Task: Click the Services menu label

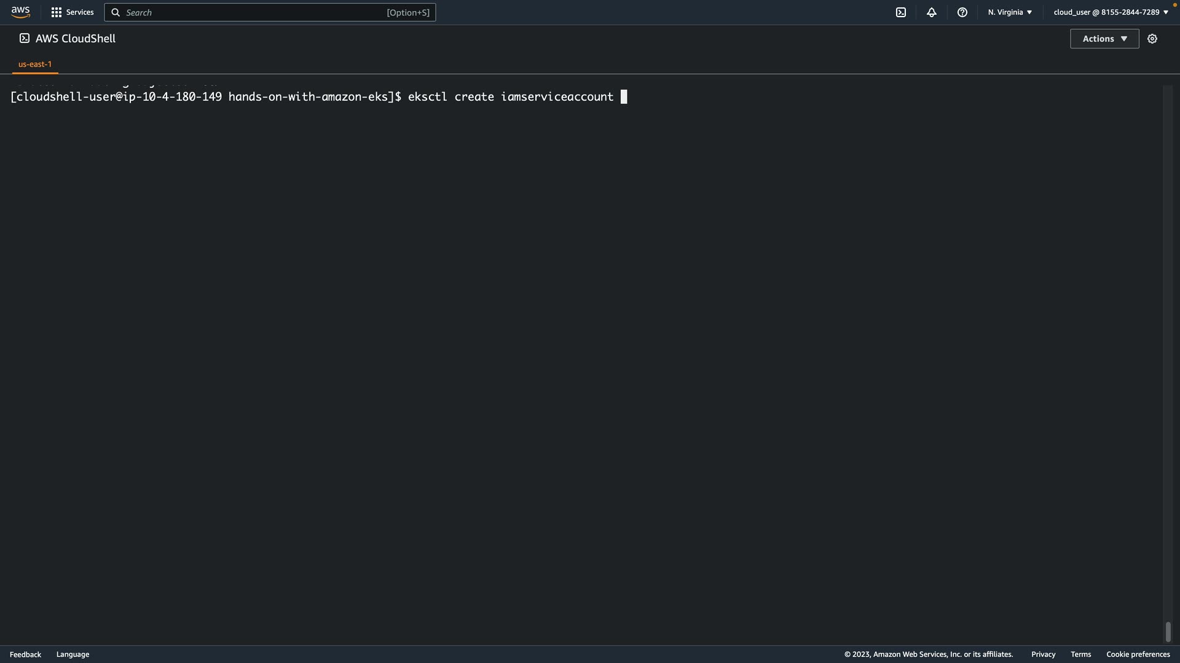Action: (x=80, y=12)
